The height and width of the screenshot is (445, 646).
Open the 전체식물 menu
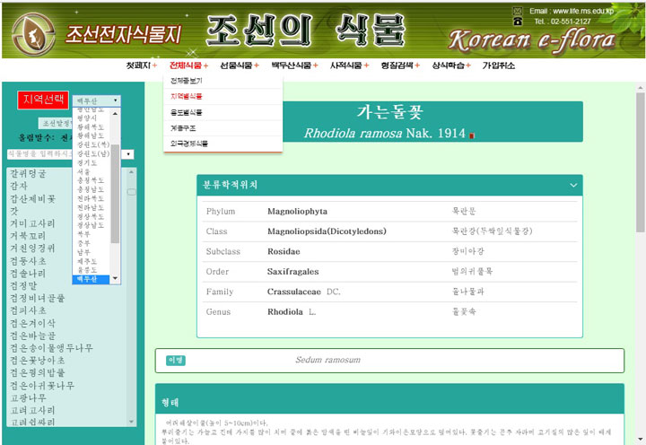(188, 65)
